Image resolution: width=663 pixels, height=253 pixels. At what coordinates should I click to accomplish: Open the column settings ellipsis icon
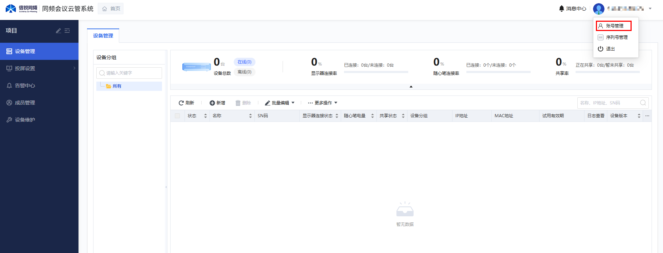[x=647, y=116]
